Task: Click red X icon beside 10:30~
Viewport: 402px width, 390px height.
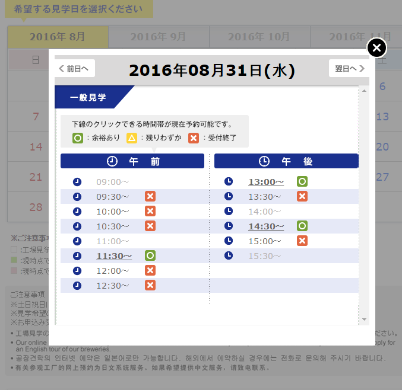Action: (150, 226)
